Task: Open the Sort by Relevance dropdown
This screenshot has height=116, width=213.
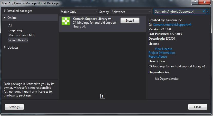Action: (131, 12)
